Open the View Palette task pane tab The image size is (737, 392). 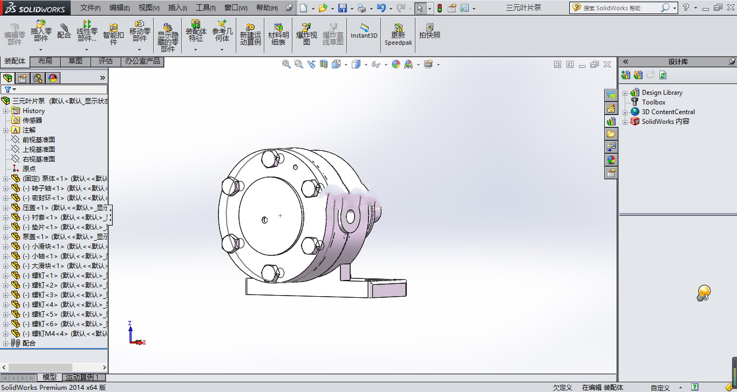(x=611, y=146)
